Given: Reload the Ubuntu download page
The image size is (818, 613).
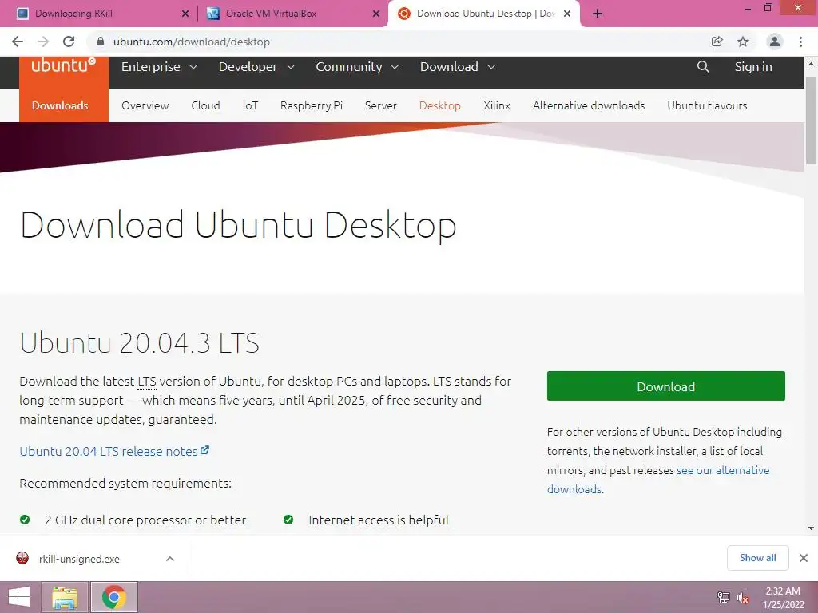Looking at the screenshot, I should (x=69, y=42).
